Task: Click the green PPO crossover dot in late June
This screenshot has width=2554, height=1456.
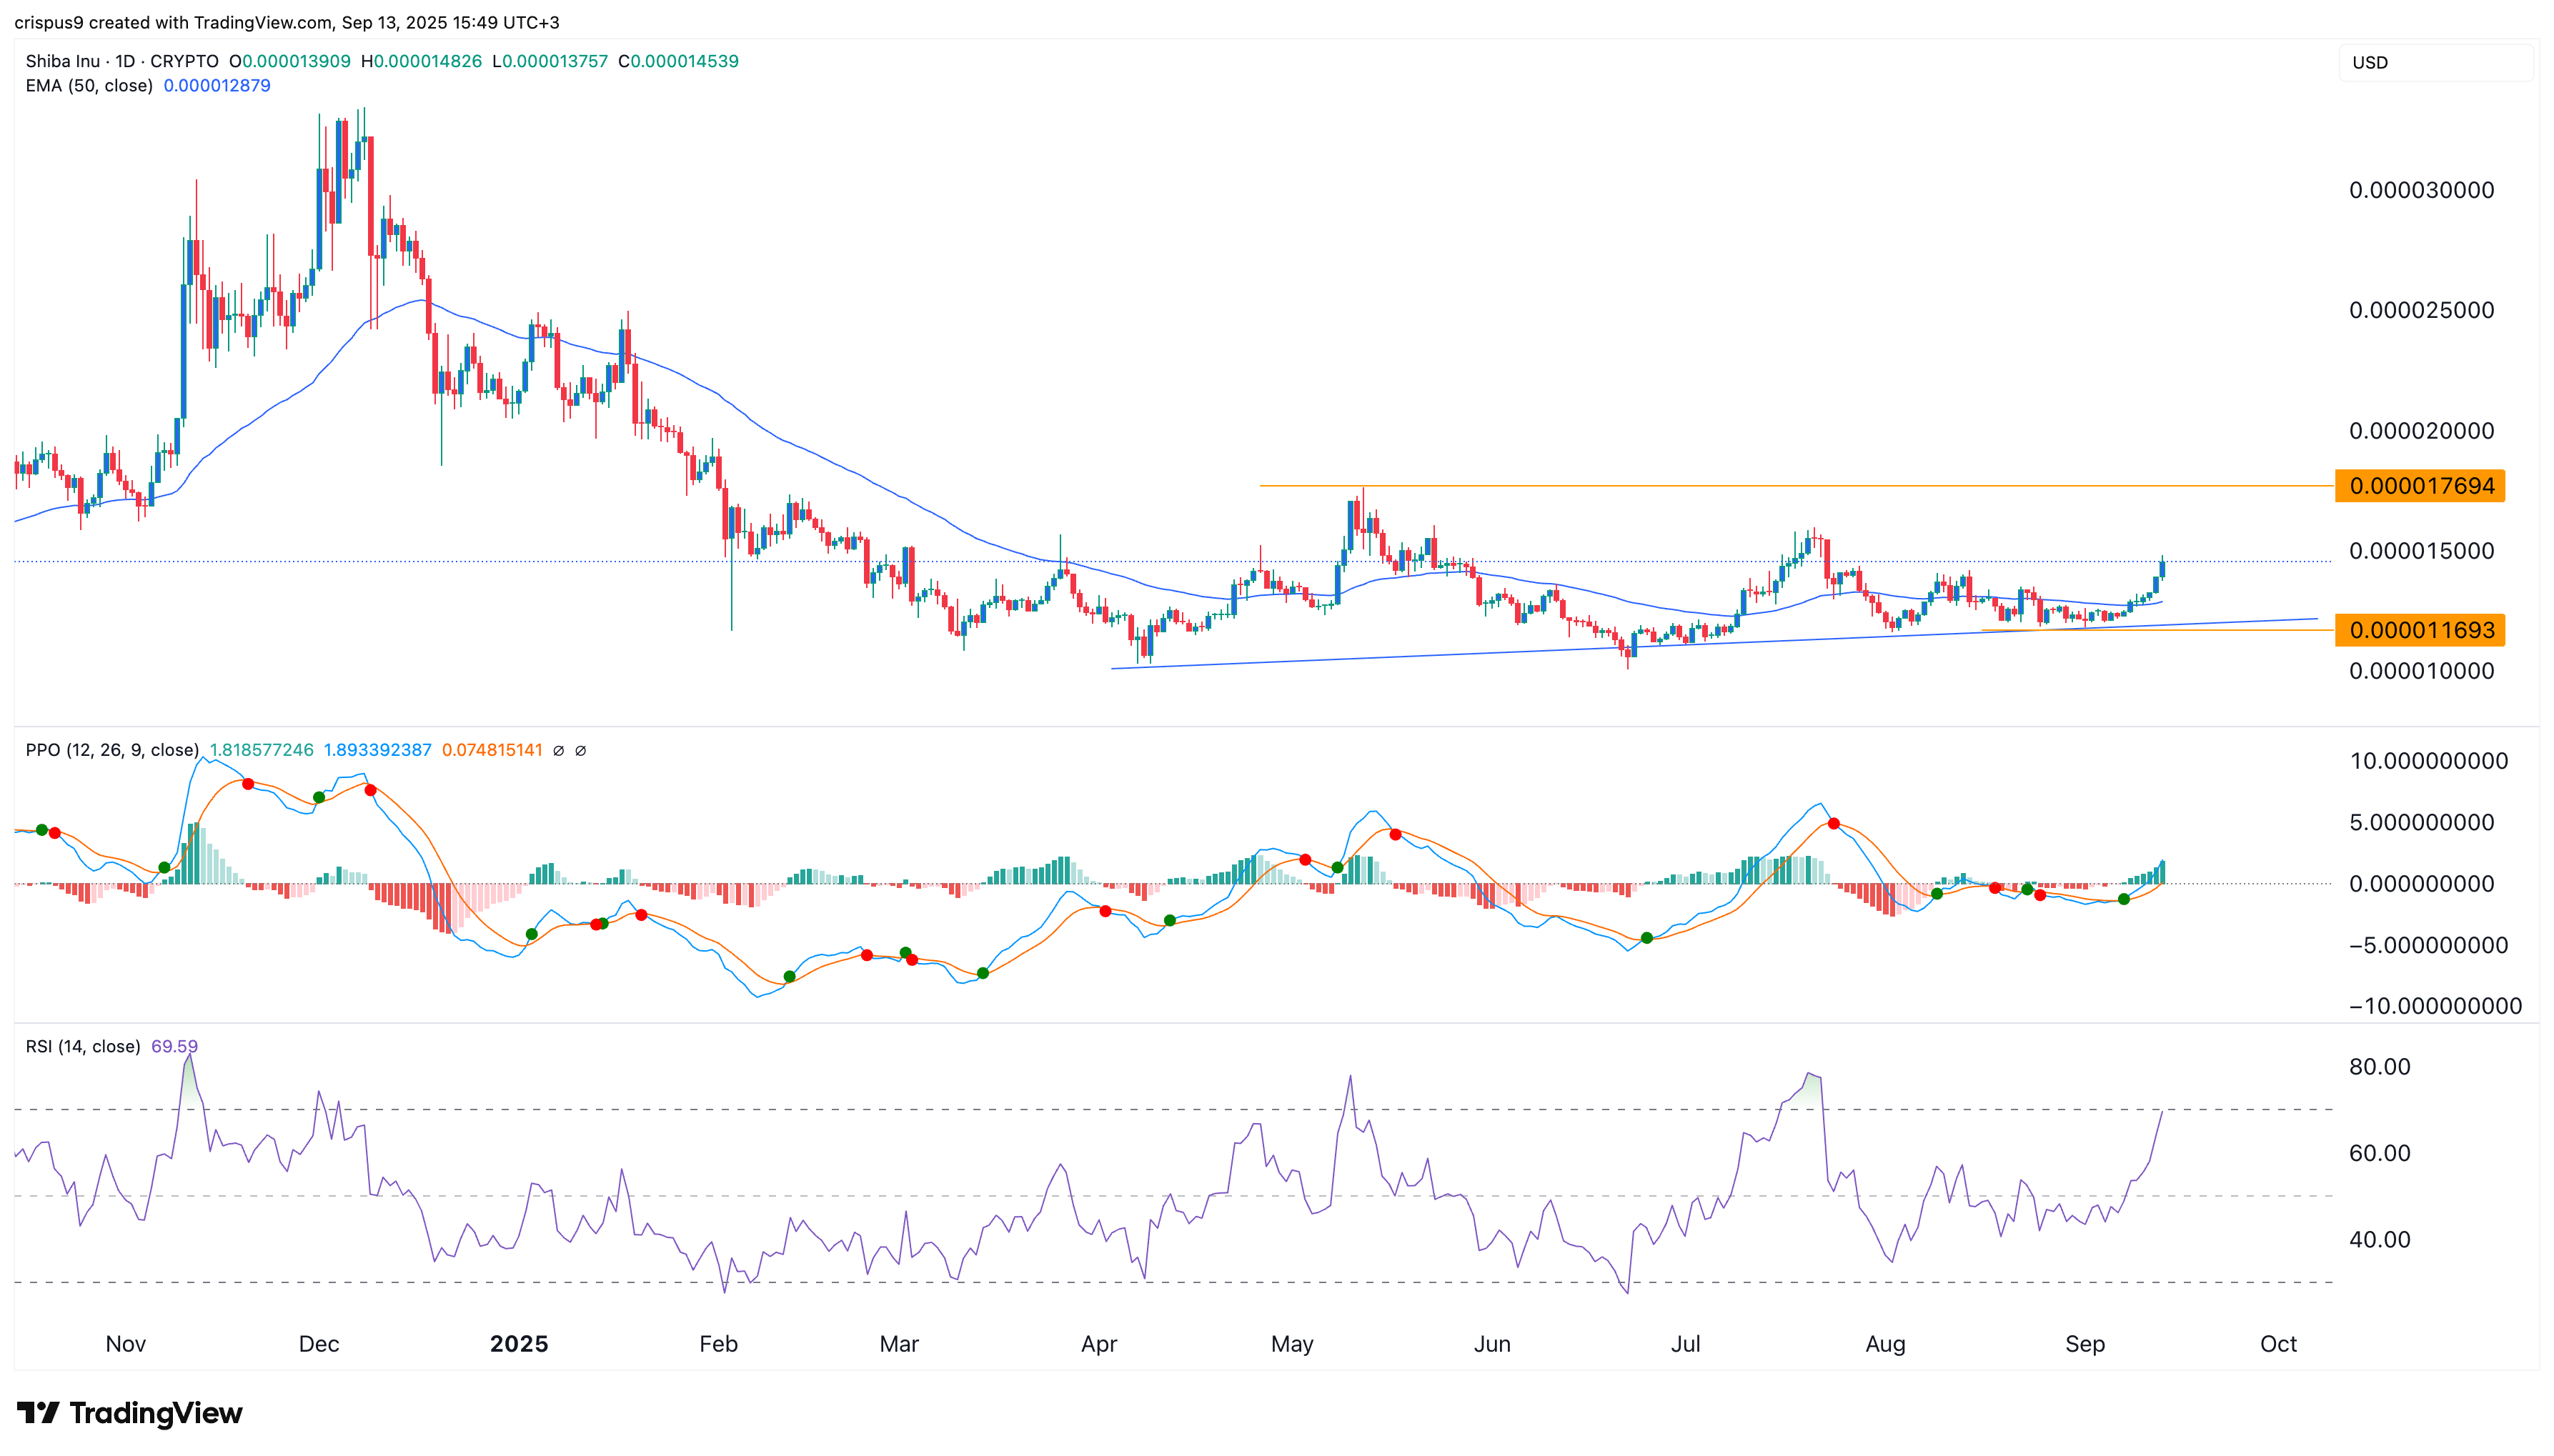Action: pyautogui.click(x=1647, y=938)
